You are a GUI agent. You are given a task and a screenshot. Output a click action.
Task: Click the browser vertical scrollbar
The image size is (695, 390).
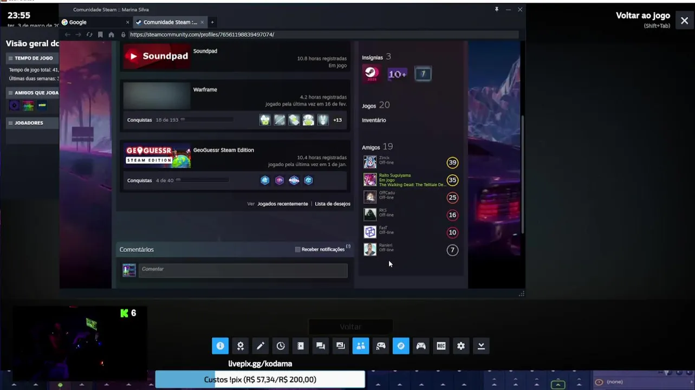click(x=523, y=174)
